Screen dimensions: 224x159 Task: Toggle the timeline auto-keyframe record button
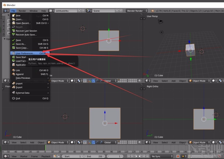(x=178, y=156)
